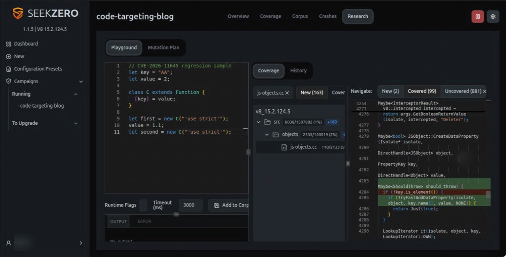Click the user profile icon
The height and width of the screenshot is (257, 506).
coord(8,243)
